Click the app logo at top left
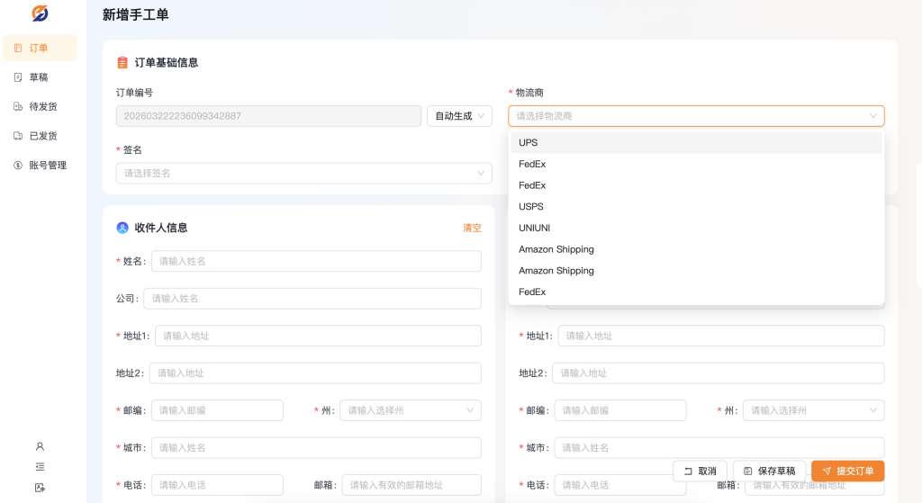This screenshot has height=503, width=922. [40, 13]
